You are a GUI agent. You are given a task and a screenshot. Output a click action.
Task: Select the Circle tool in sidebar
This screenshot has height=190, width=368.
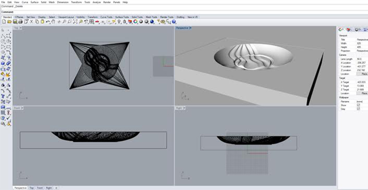(x=3, y=41)
